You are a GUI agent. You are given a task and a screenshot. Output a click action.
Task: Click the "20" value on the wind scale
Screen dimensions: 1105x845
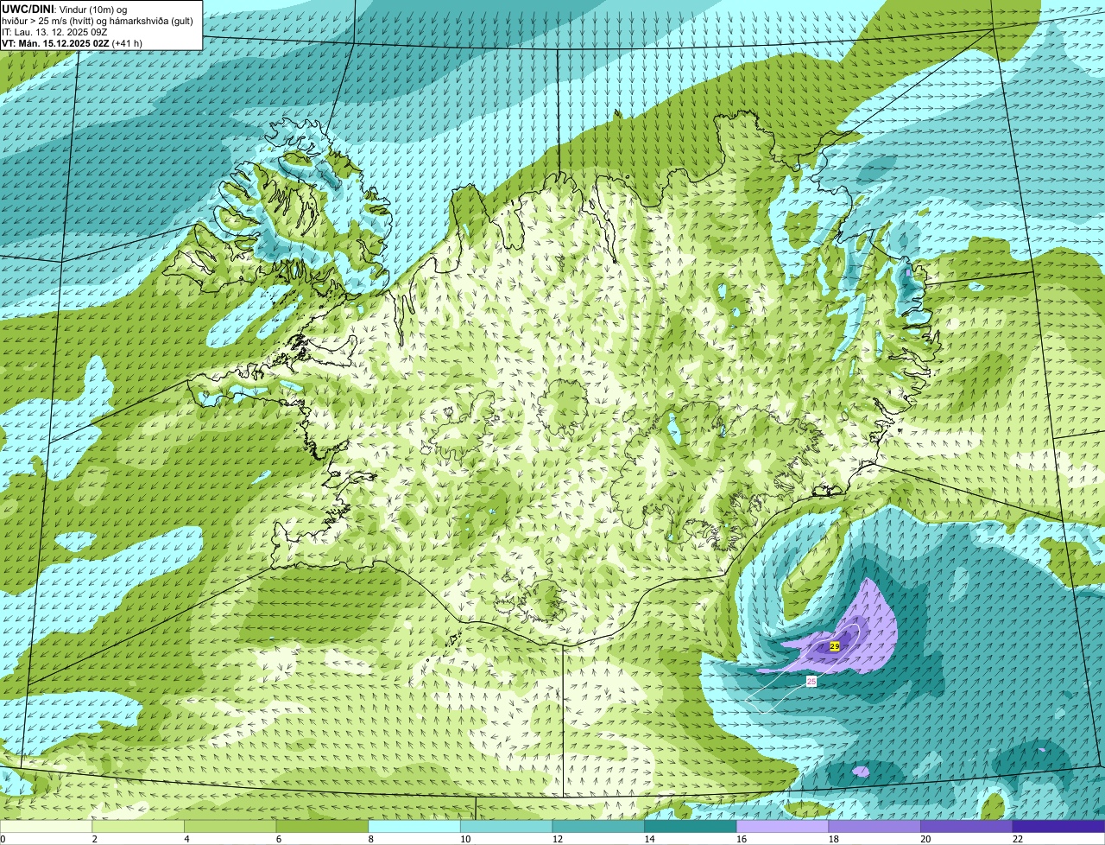click(925, 839)
